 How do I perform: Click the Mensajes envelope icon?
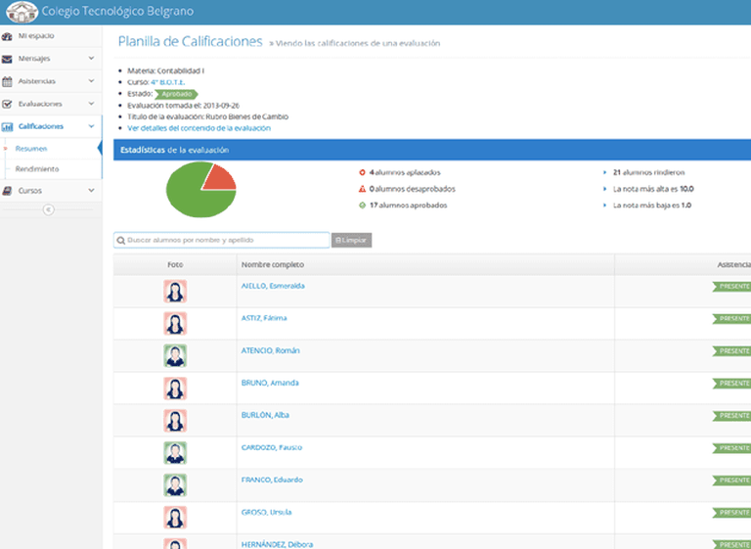coord(8,59)
